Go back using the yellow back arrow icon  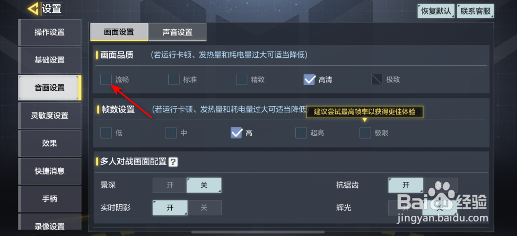[x=33, y=8]
